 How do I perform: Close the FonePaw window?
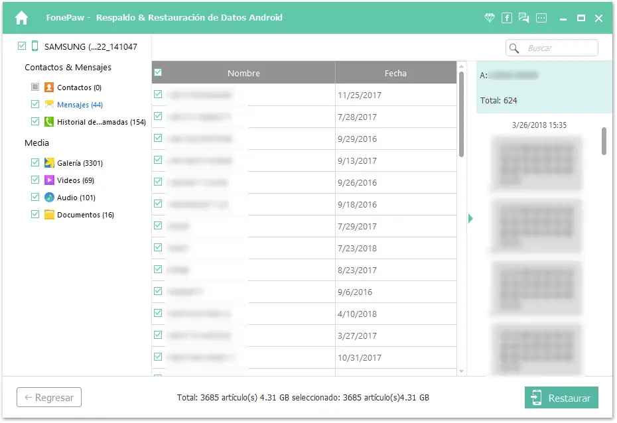click(598, 18)
